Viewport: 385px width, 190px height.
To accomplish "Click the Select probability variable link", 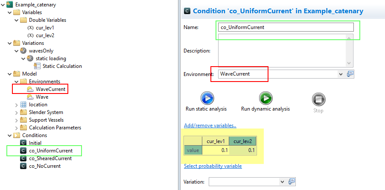I will point(213,166).
